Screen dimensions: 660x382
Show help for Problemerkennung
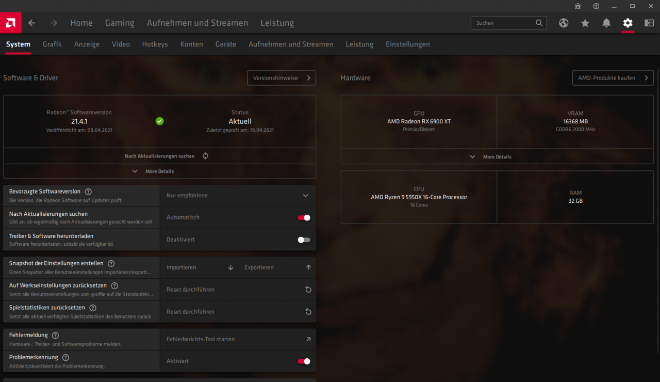(65, 357)
